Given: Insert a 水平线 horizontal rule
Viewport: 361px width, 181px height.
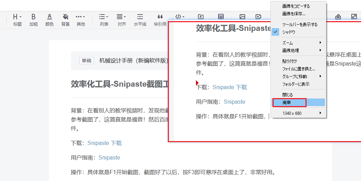Looking at the screenshot, I should coord(140,20).
